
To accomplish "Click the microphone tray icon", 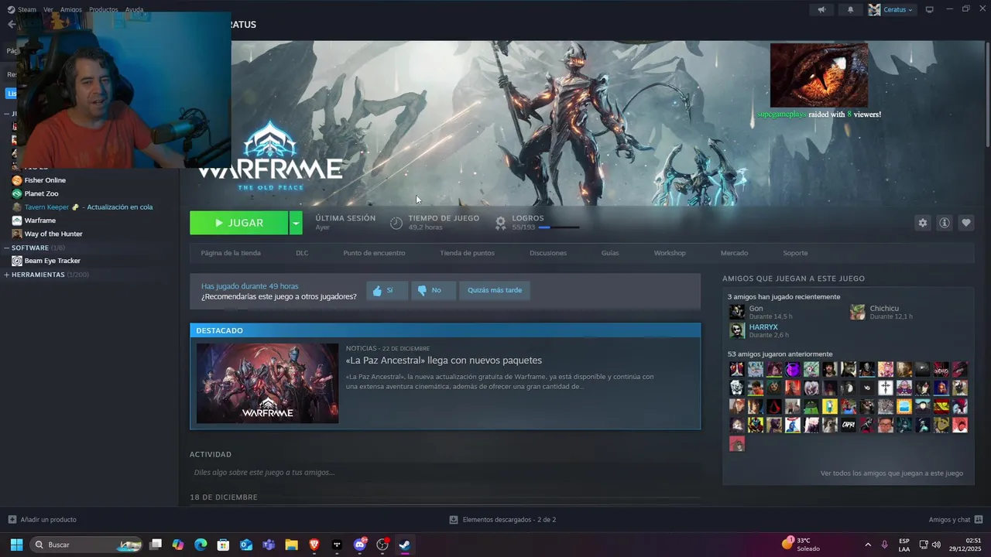I will coord(884,545).
